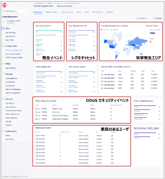Click the Sites section icon
Image resolution: width=165 pixels, height=179 pixels.
pyautogui.click(x=3, y=28)
